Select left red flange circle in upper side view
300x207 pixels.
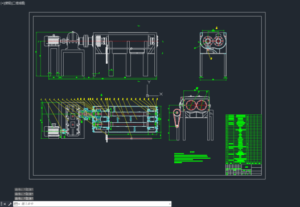[208, 41]
